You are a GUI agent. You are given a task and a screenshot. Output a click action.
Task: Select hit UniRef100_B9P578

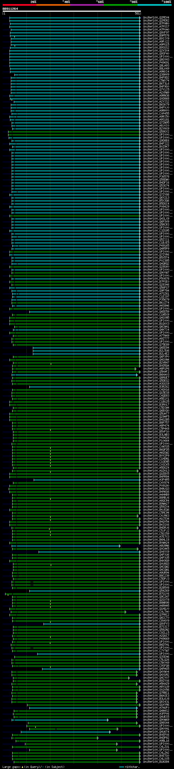156,35
